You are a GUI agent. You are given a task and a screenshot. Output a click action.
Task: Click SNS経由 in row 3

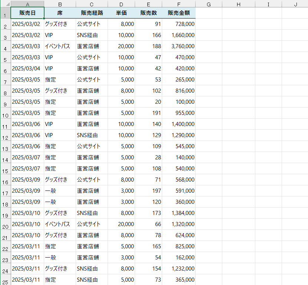click(92, 35)
